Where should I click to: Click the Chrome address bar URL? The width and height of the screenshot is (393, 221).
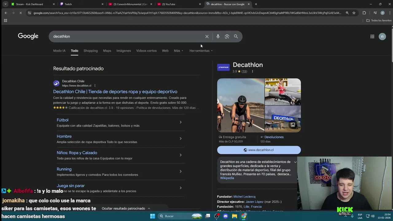pos(187,13)
